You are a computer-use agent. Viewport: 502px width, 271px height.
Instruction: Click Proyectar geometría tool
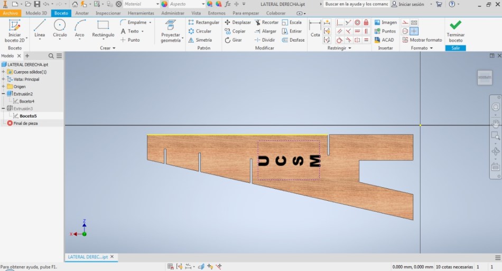171,31
